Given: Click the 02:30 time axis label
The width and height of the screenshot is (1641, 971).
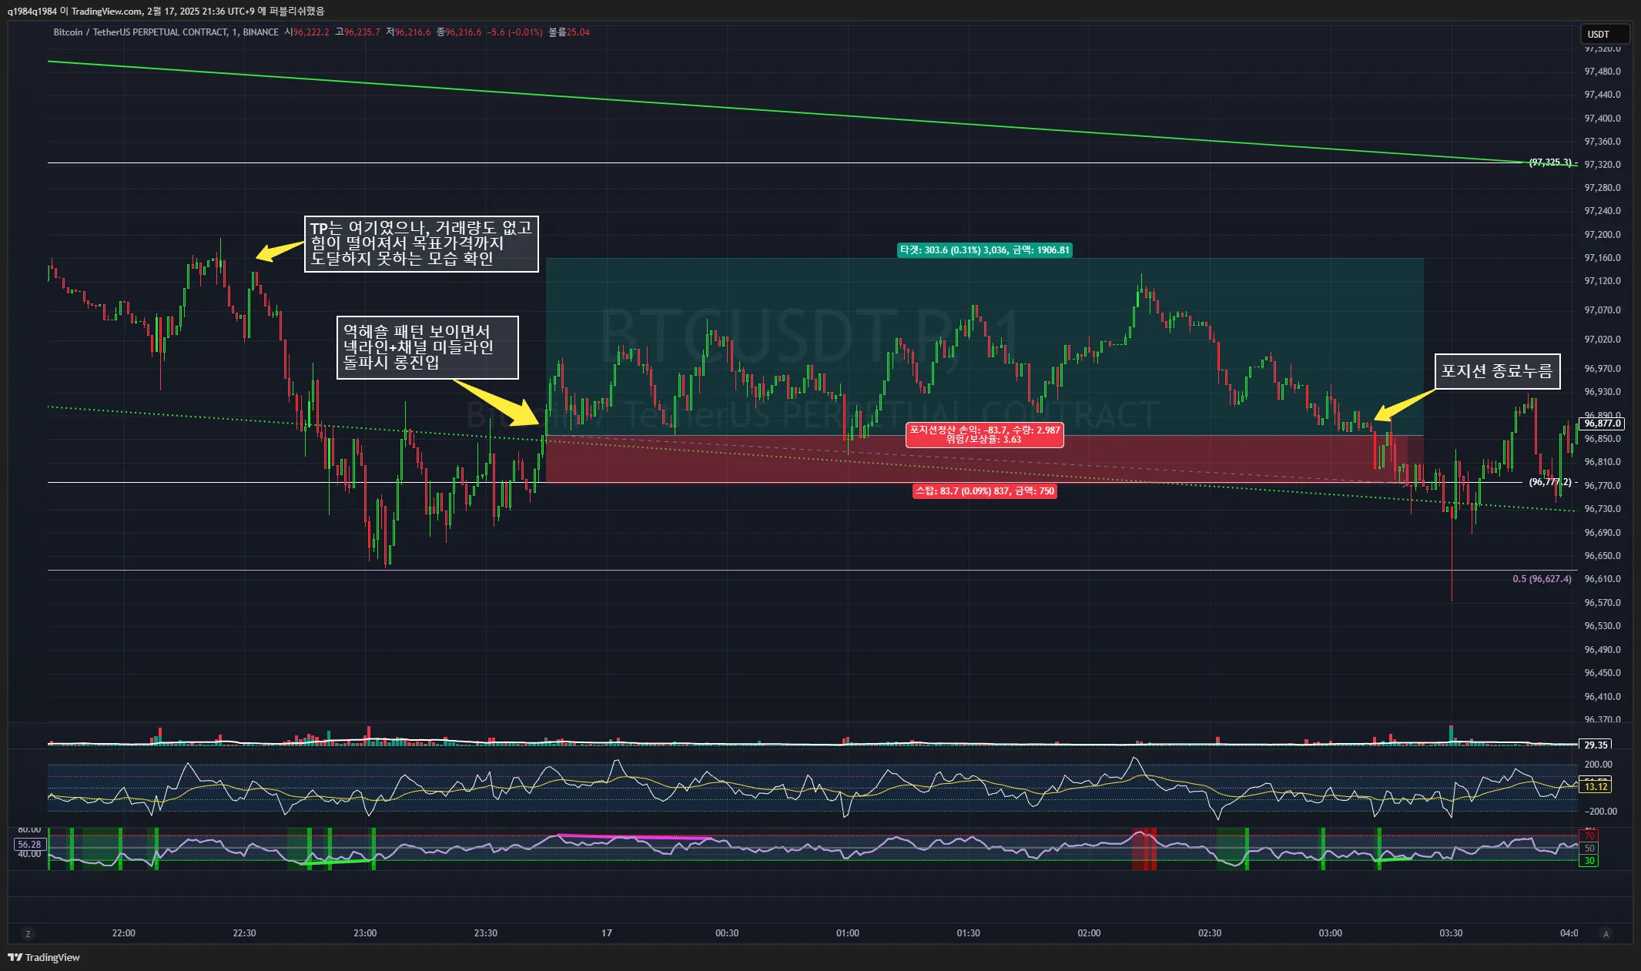Looking at the screenshot, I should click(1210, 933).
